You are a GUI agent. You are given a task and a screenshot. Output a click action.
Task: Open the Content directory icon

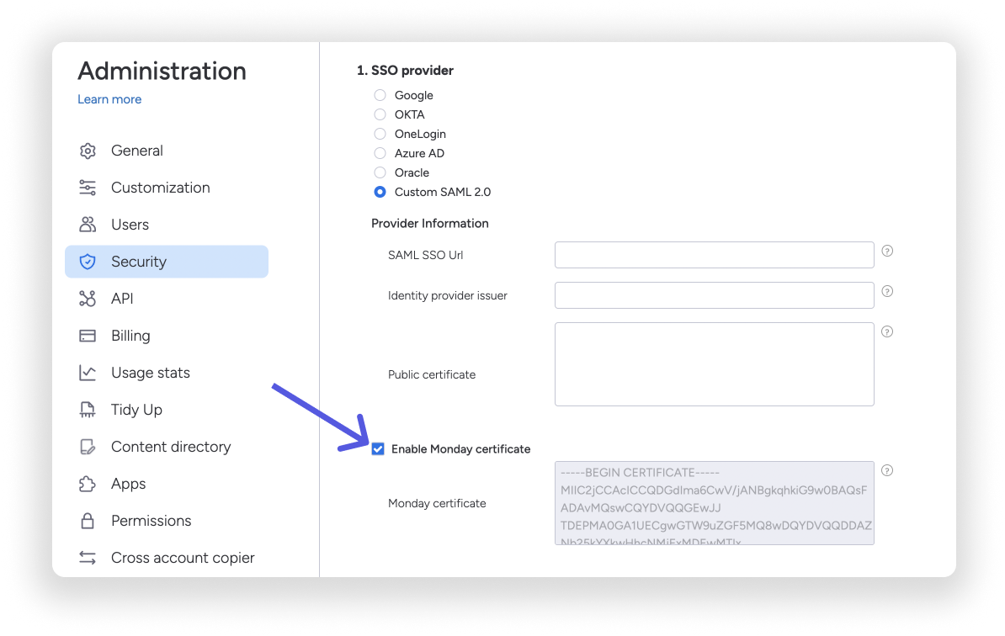tap(88, 447)
